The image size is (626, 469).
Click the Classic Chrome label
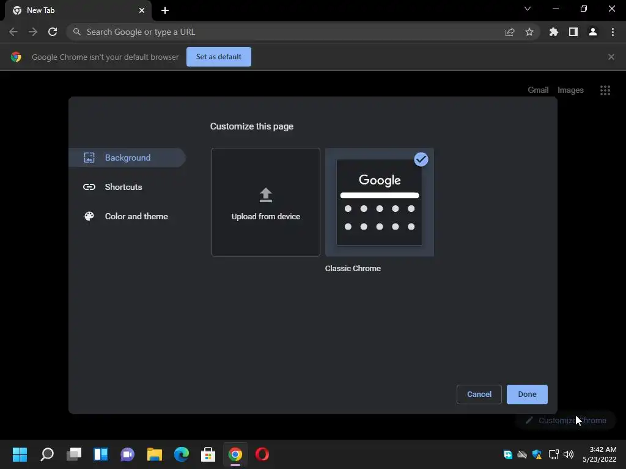pyautogui.click(x=353, y=269)
